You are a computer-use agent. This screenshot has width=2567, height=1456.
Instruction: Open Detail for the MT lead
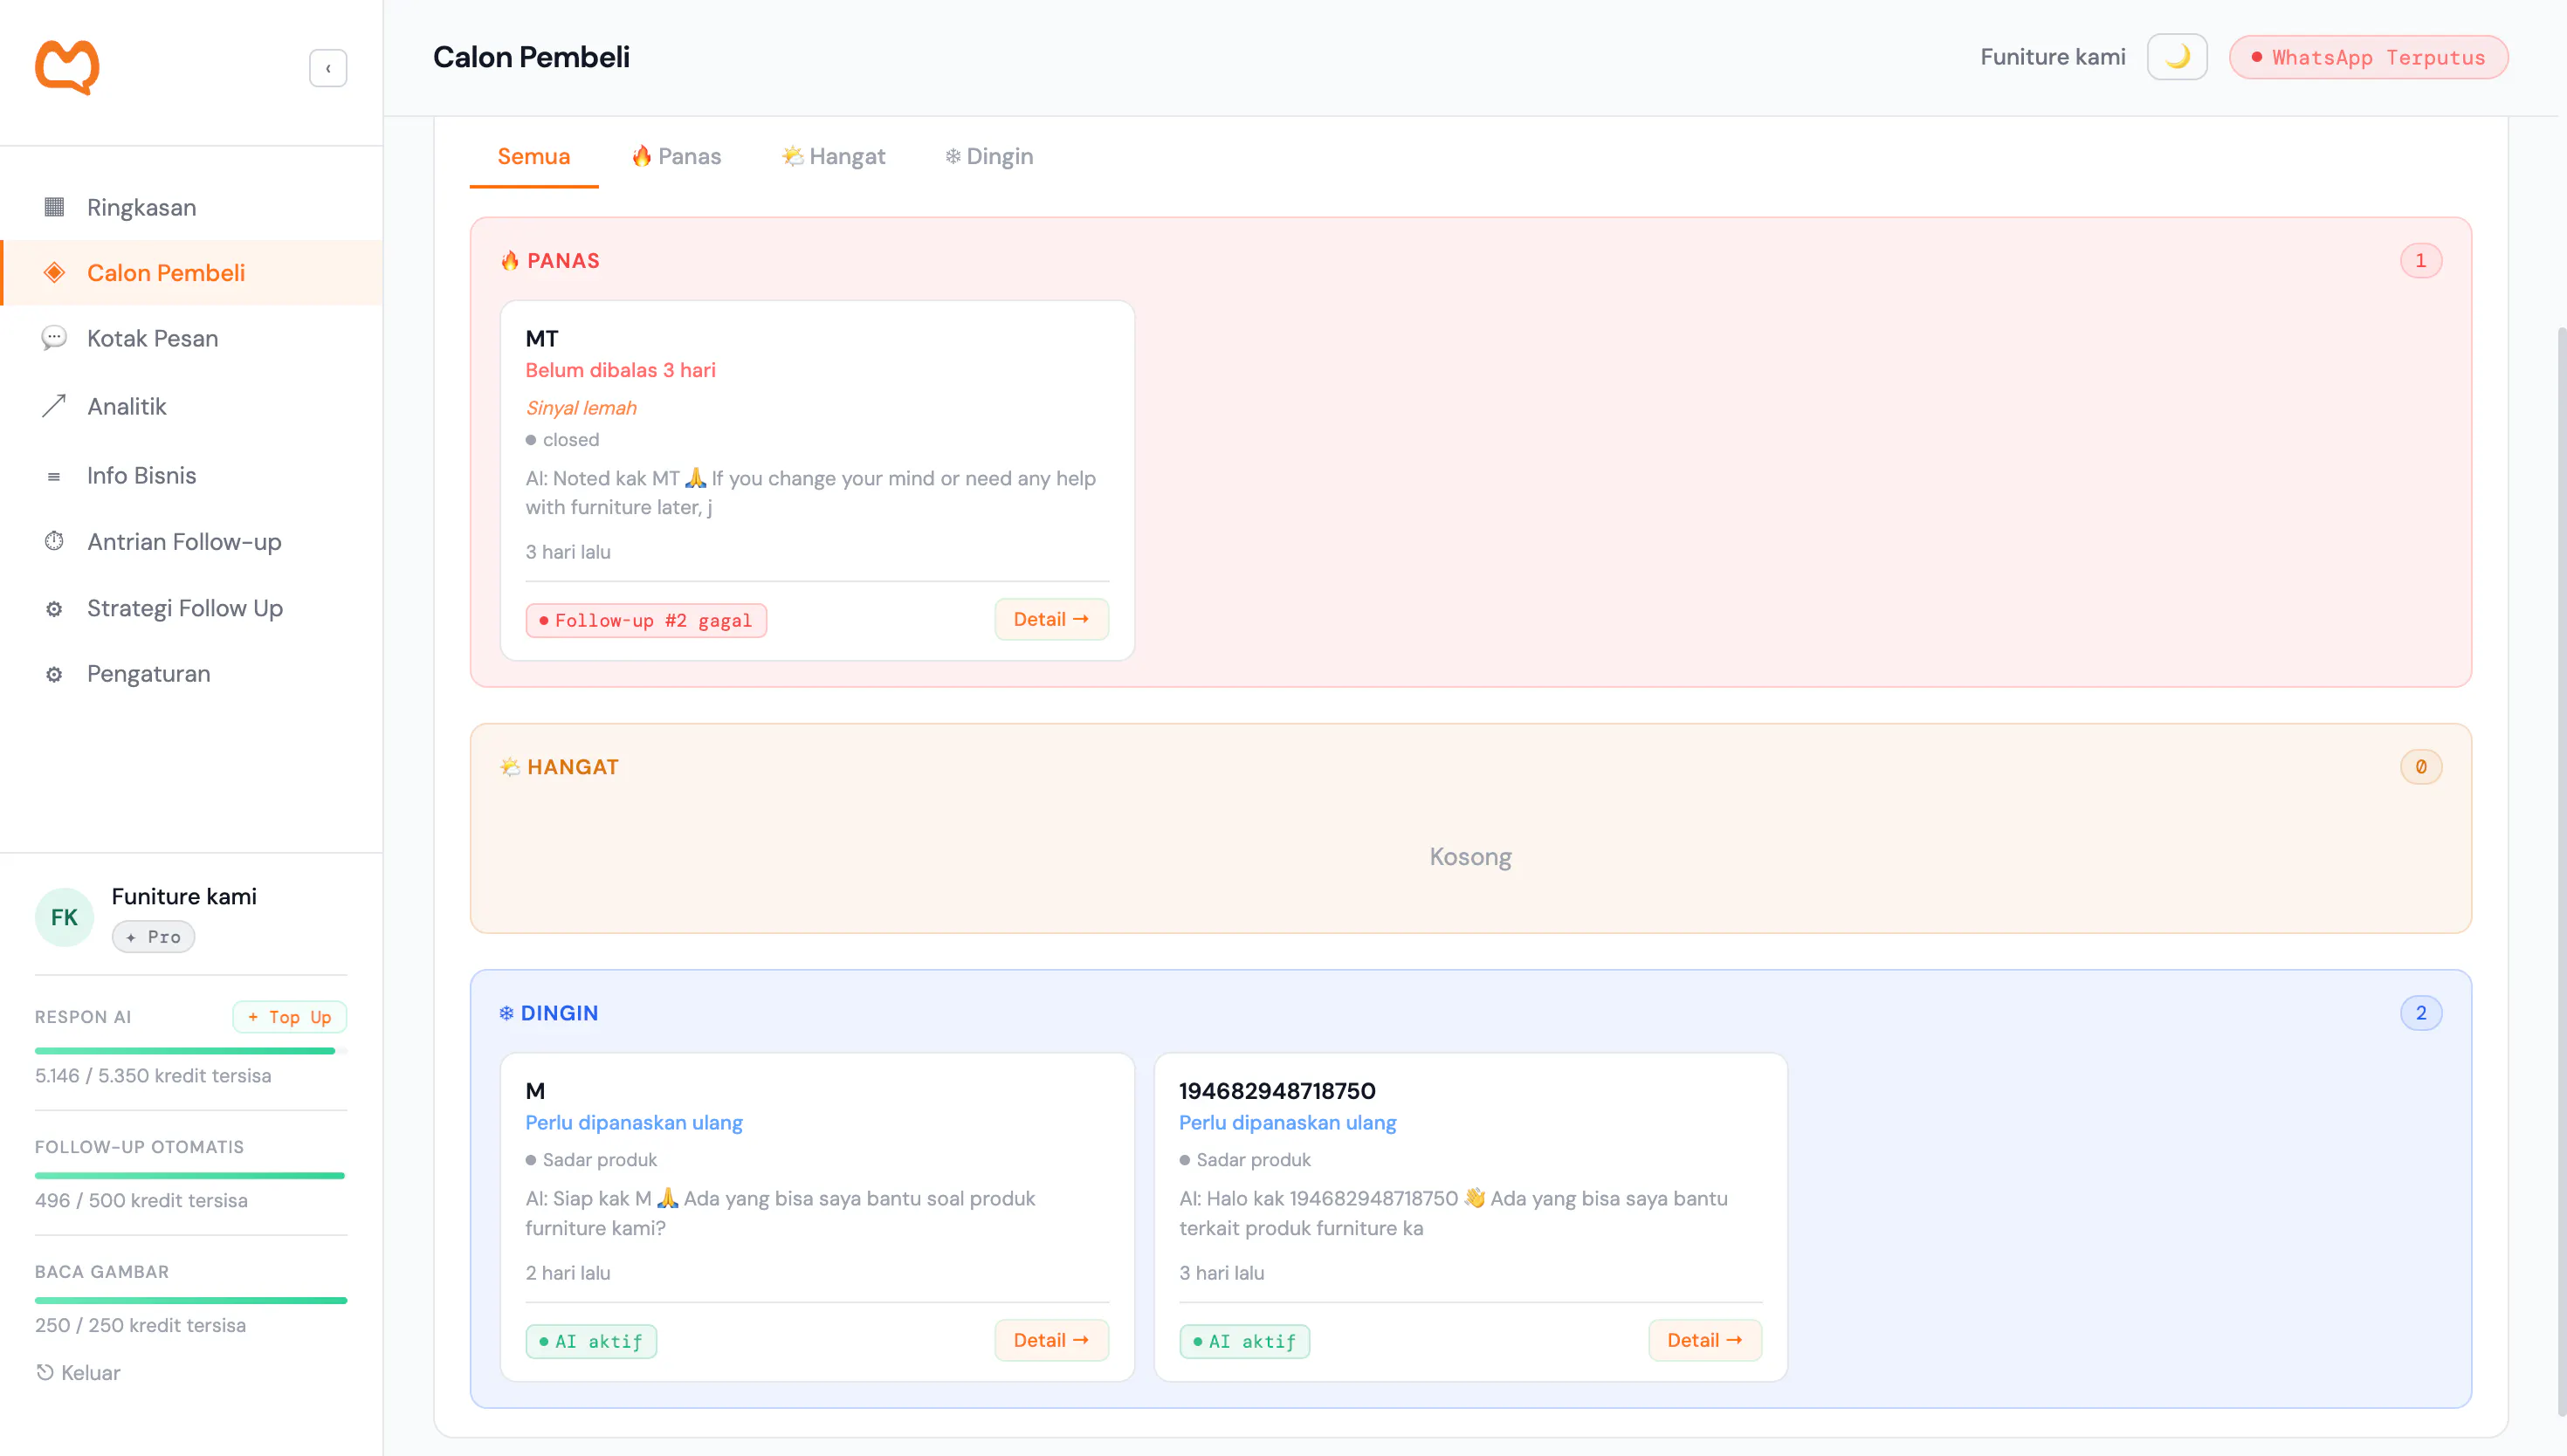pyautogui.click(x=1051, y=619)
